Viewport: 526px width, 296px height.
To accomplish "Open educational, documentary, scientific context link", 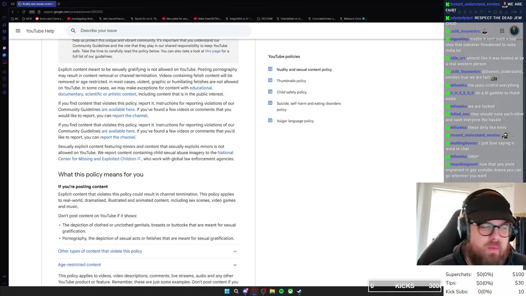I will [135, 91].
